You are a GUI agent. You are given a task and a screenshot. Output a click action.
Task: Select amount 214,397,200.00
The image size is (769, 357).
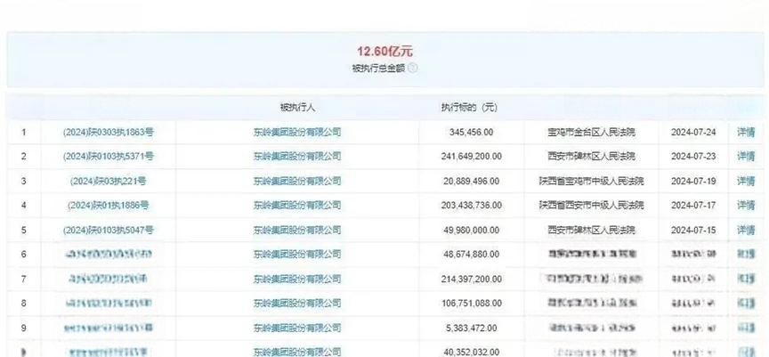point(472,279)
